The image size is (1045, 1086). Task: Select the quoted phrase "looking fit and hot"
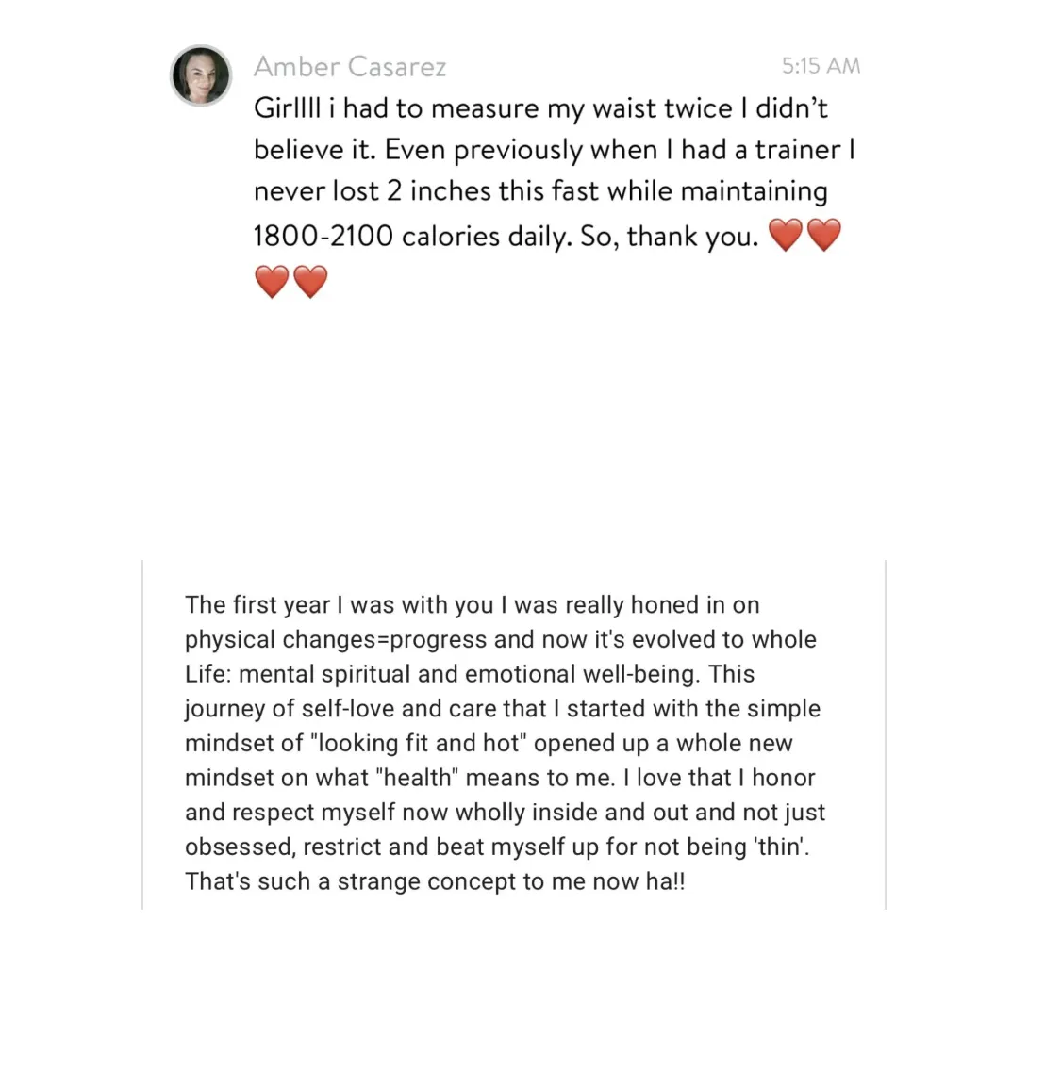pos(420,743)
